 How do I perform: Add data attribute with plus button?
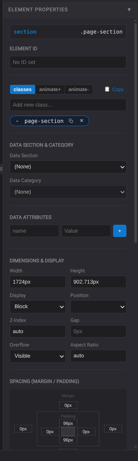click(120, 231)
